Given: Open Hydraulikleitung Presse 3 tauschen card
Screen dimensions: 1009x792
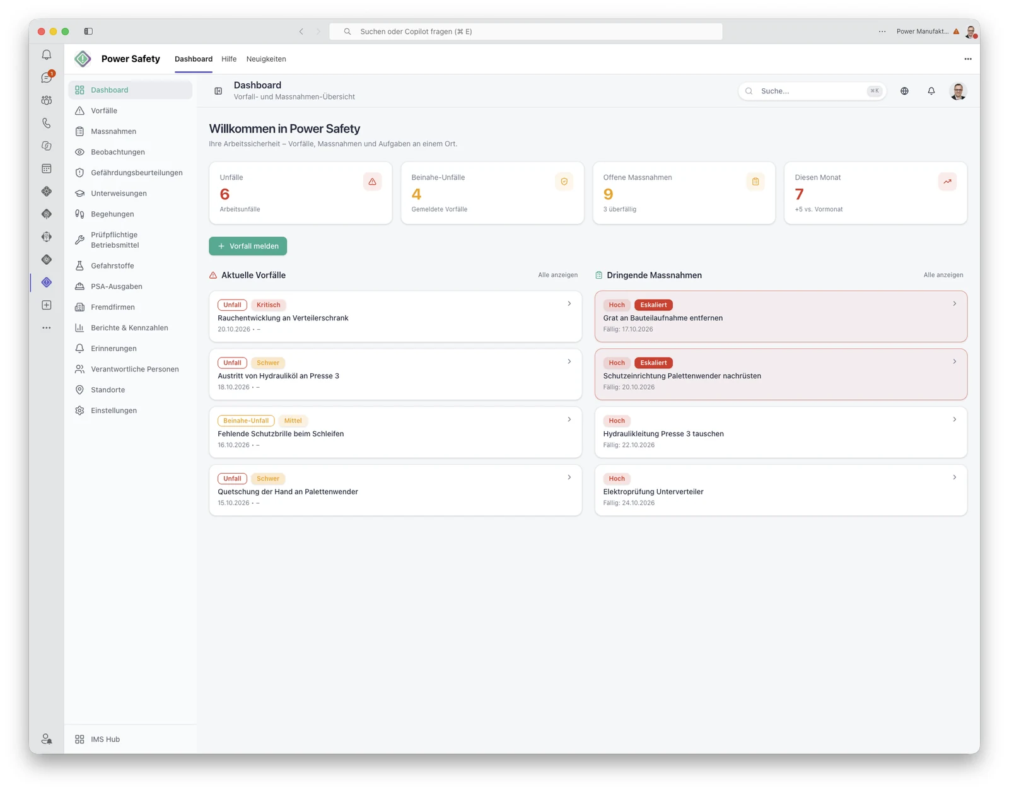Looking at the screenshot, I should coord(781,432).
